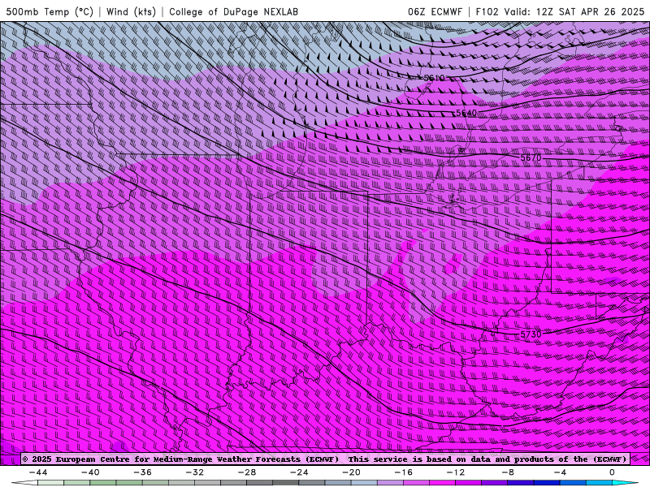650x487 pixels.
Task: Select the 5640 height contour label
Action: click(x=466, y=113)
